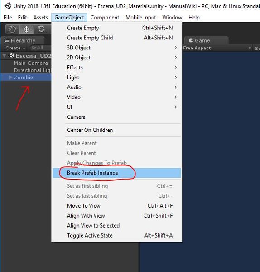Choose Align View to Selected
260x272 pixels.
pyautogui.click(x=117, y=225)
